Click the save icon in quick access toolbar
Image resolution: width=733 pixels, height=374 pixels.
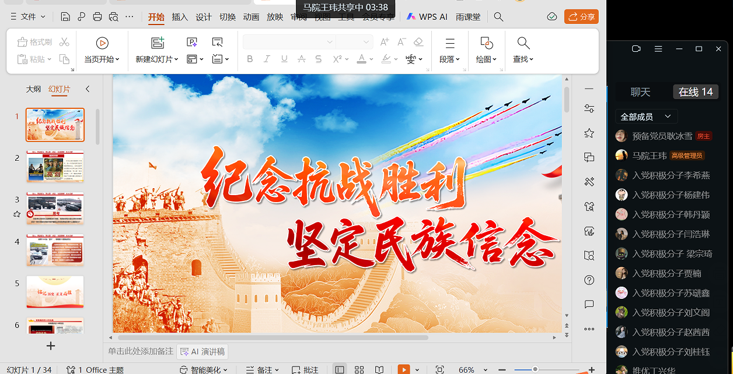[x=65, y=17]
